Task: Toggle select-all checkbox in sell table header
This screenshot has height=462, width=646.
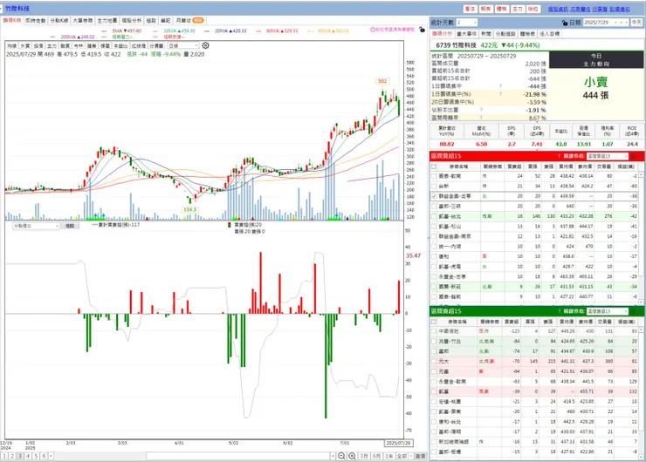Action: point(433,322)
